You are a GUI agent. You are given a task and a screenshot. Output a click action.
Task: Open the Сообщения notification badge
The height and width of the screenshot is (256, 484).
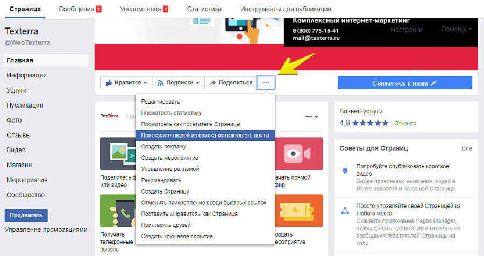click(98, 9)
